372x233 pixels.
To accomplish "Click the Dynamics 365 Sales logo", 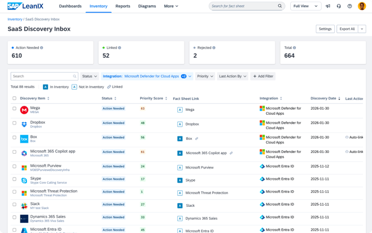I will 24,219.
